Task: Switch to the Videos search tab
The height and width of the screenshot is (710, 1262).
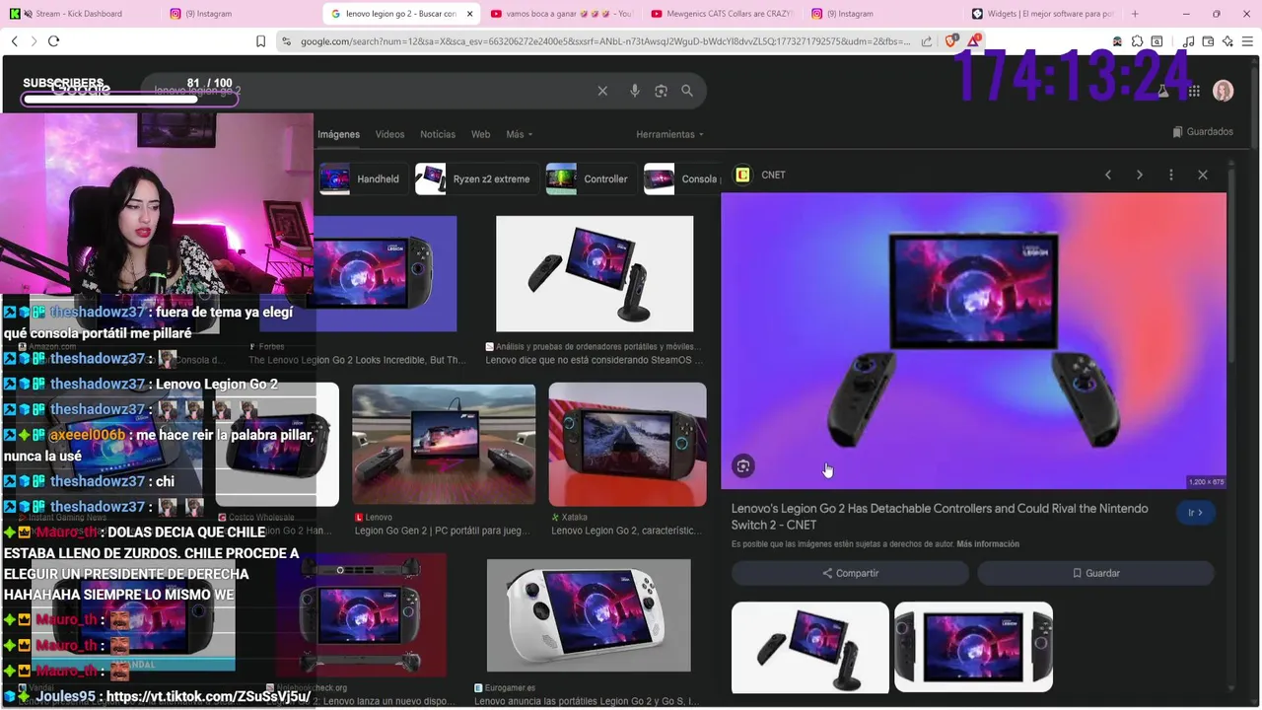Action: click(389, 134)
